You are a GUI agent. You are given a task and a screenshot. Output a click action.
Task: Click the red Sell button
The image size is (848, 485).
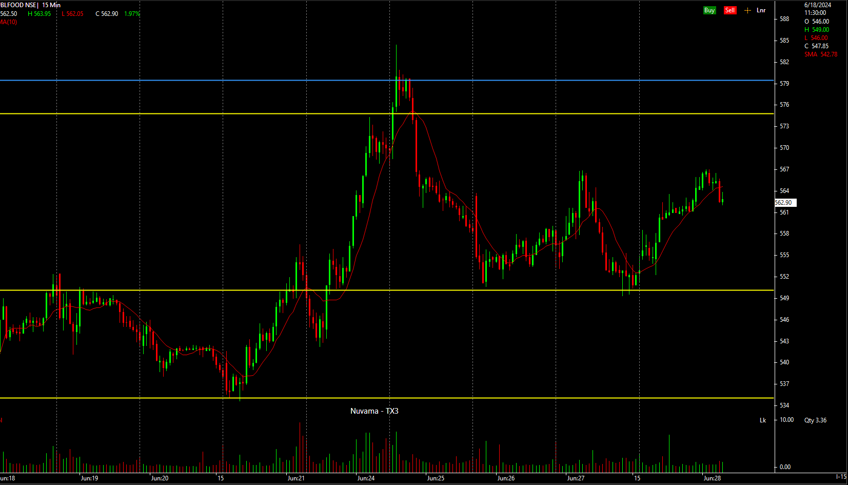point(730,10)
